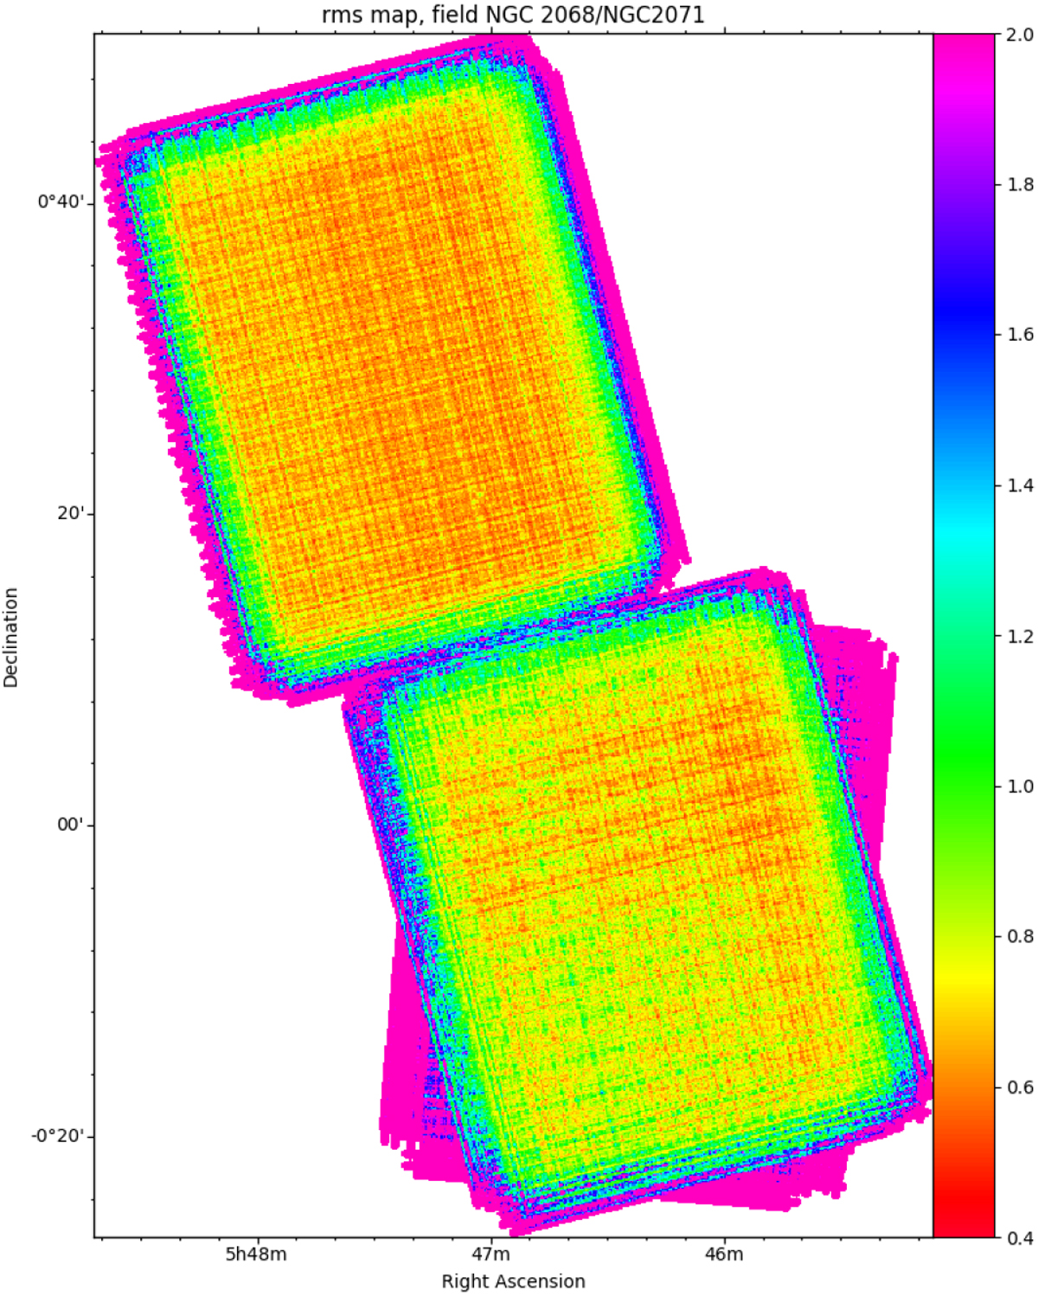Click the center of the lower map field
Screen dimensions: 1038x1297
(x=640, y=900)
